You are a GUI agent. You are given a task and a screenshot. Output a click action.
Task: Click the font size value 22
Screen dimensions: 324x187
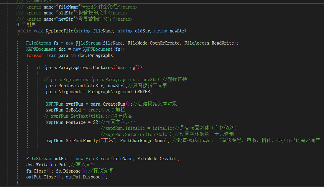(x=96, y=122)
